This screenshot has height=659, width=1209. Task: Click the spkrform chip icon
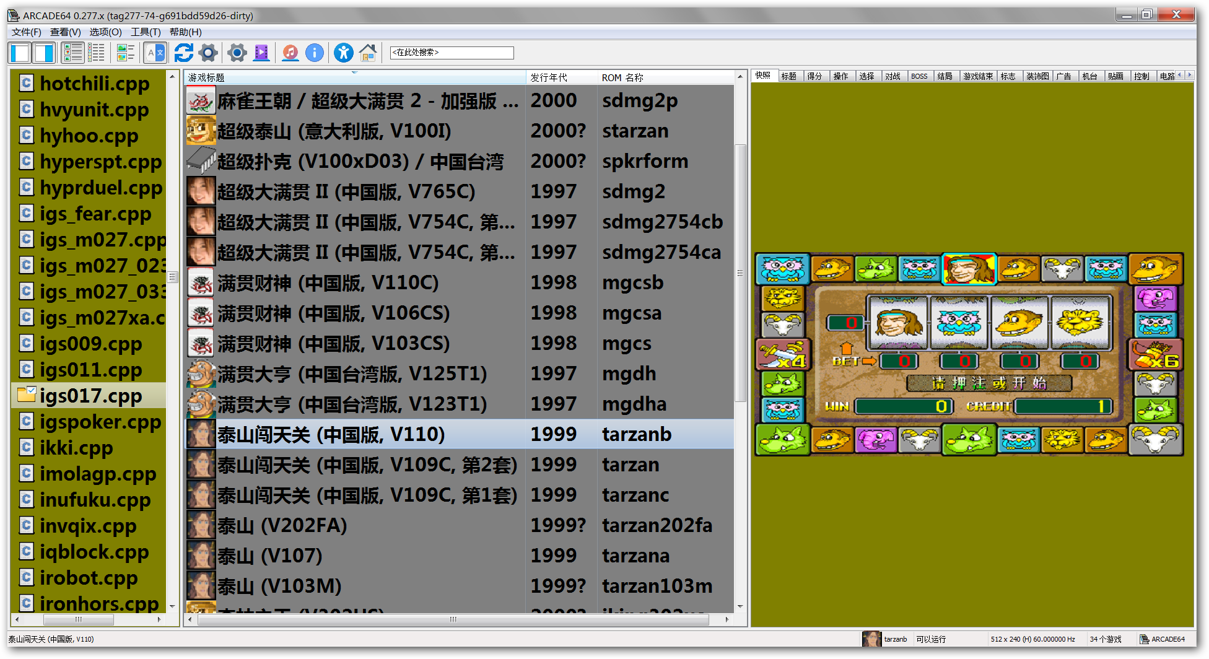[x=201, y=161]
